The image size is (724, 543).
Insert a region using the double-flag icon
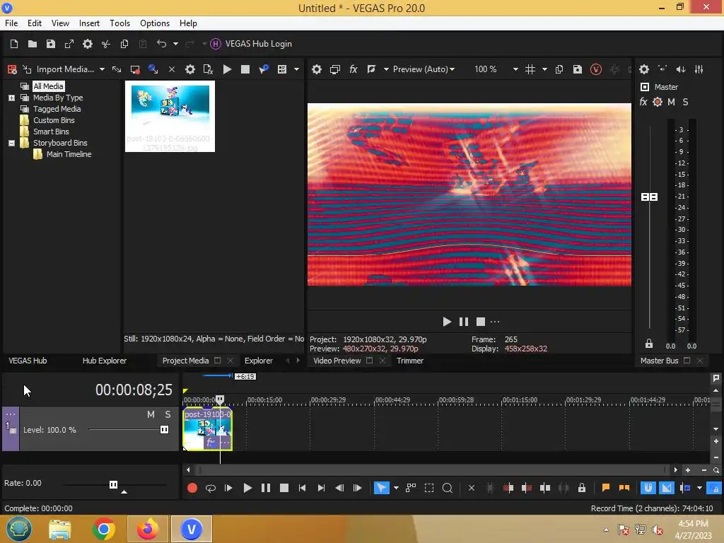624,488
